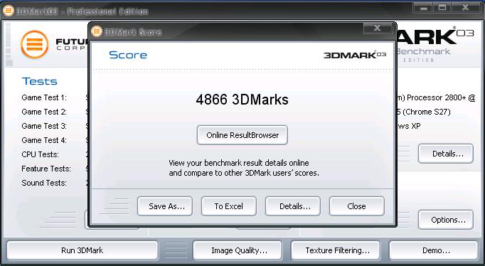Click Save As... to save the result
This screenshot has height=266, width=485.
pos(165,206)
